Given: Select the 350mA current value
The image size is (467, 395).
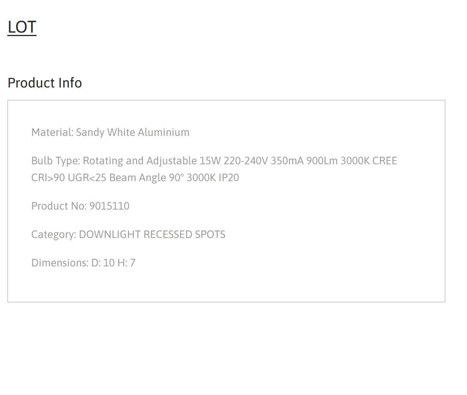Looking at the screenshot, I should 287,160.
